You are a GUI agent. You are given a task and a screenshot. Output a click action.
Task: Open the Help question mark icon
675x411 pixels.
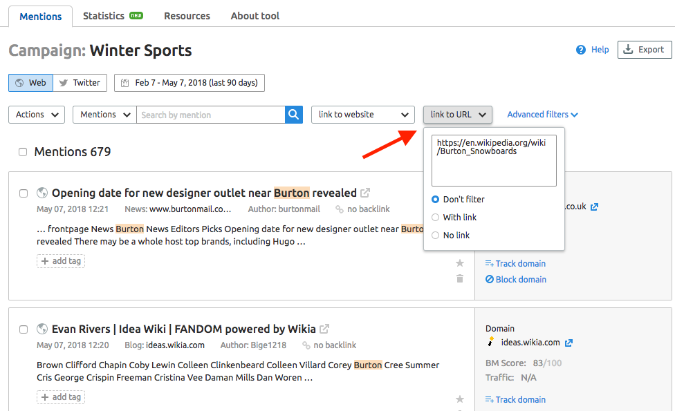tap(581, 50)
